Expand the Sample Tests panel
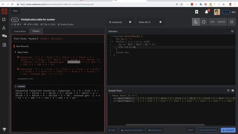This screenshot has height=134, width=238. coord(228,90)
